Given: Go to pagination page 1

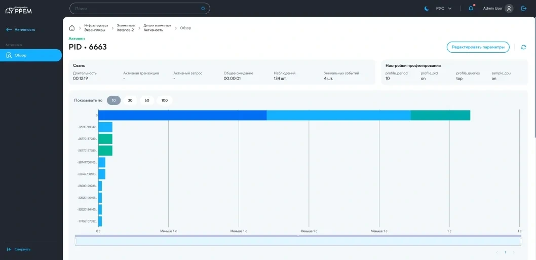Looking at the screenshot, I should coord(505,252).
